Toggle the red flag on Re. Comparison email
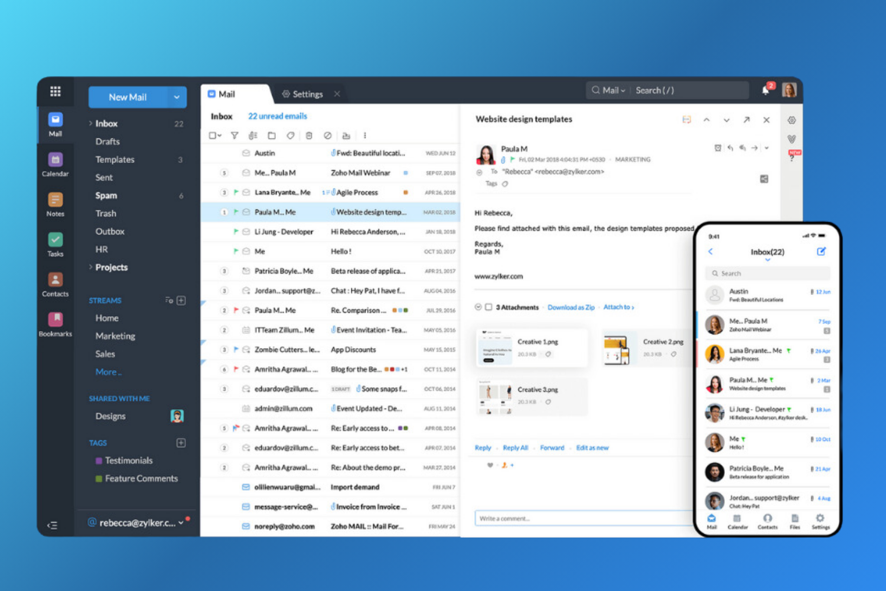Image resolution: width=886 pixels, height=591 pixels. [236, 310]
